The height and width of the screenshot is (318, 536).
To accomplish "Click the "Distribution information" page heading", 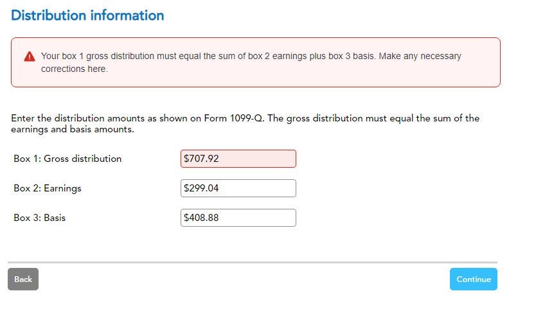I will 87,15.
